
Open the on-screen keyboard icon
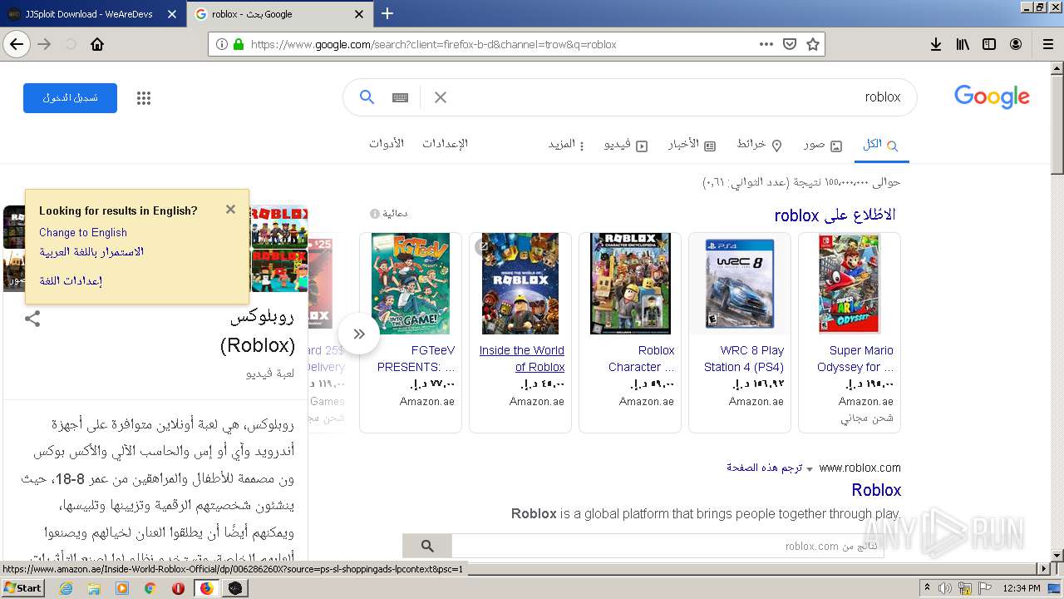400,97
